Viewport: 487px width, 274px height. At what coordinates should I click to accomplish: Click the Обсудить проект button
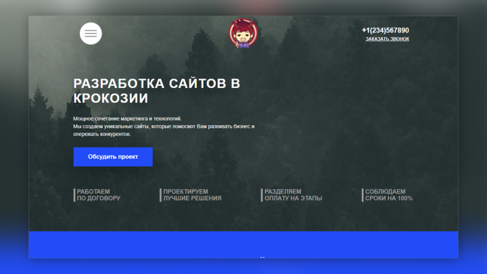click(113, 157)
